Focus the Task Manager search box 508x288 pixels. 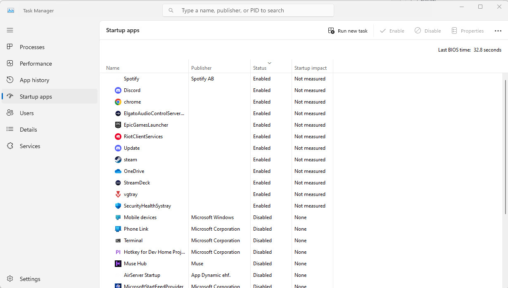(x=248, y=10)
